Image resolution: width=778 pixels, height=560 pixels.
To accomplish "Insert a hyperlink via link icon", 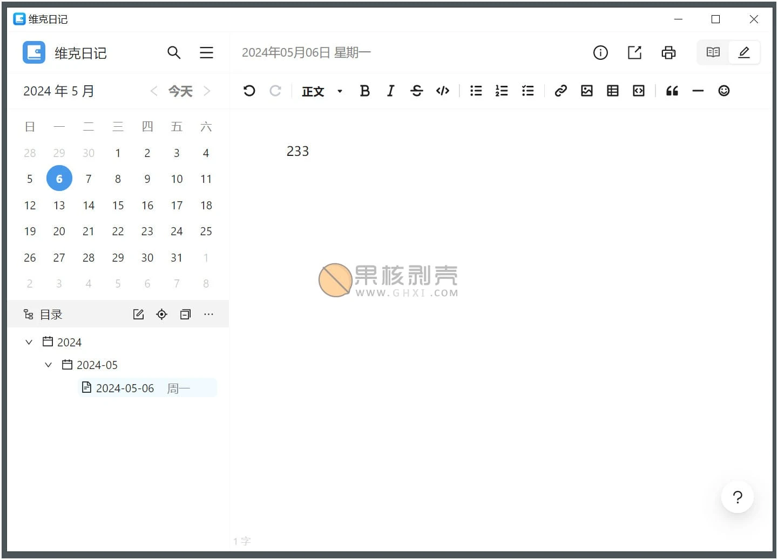I will coord(560,91).
